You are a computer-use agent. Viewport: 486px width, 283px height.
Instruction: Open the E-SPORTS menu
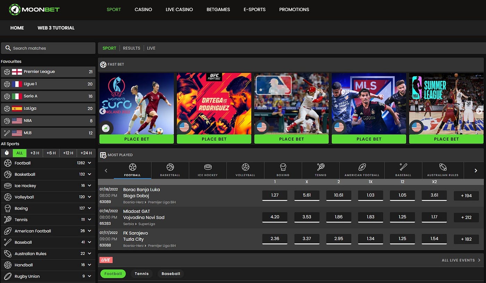(x=254, y=9)
